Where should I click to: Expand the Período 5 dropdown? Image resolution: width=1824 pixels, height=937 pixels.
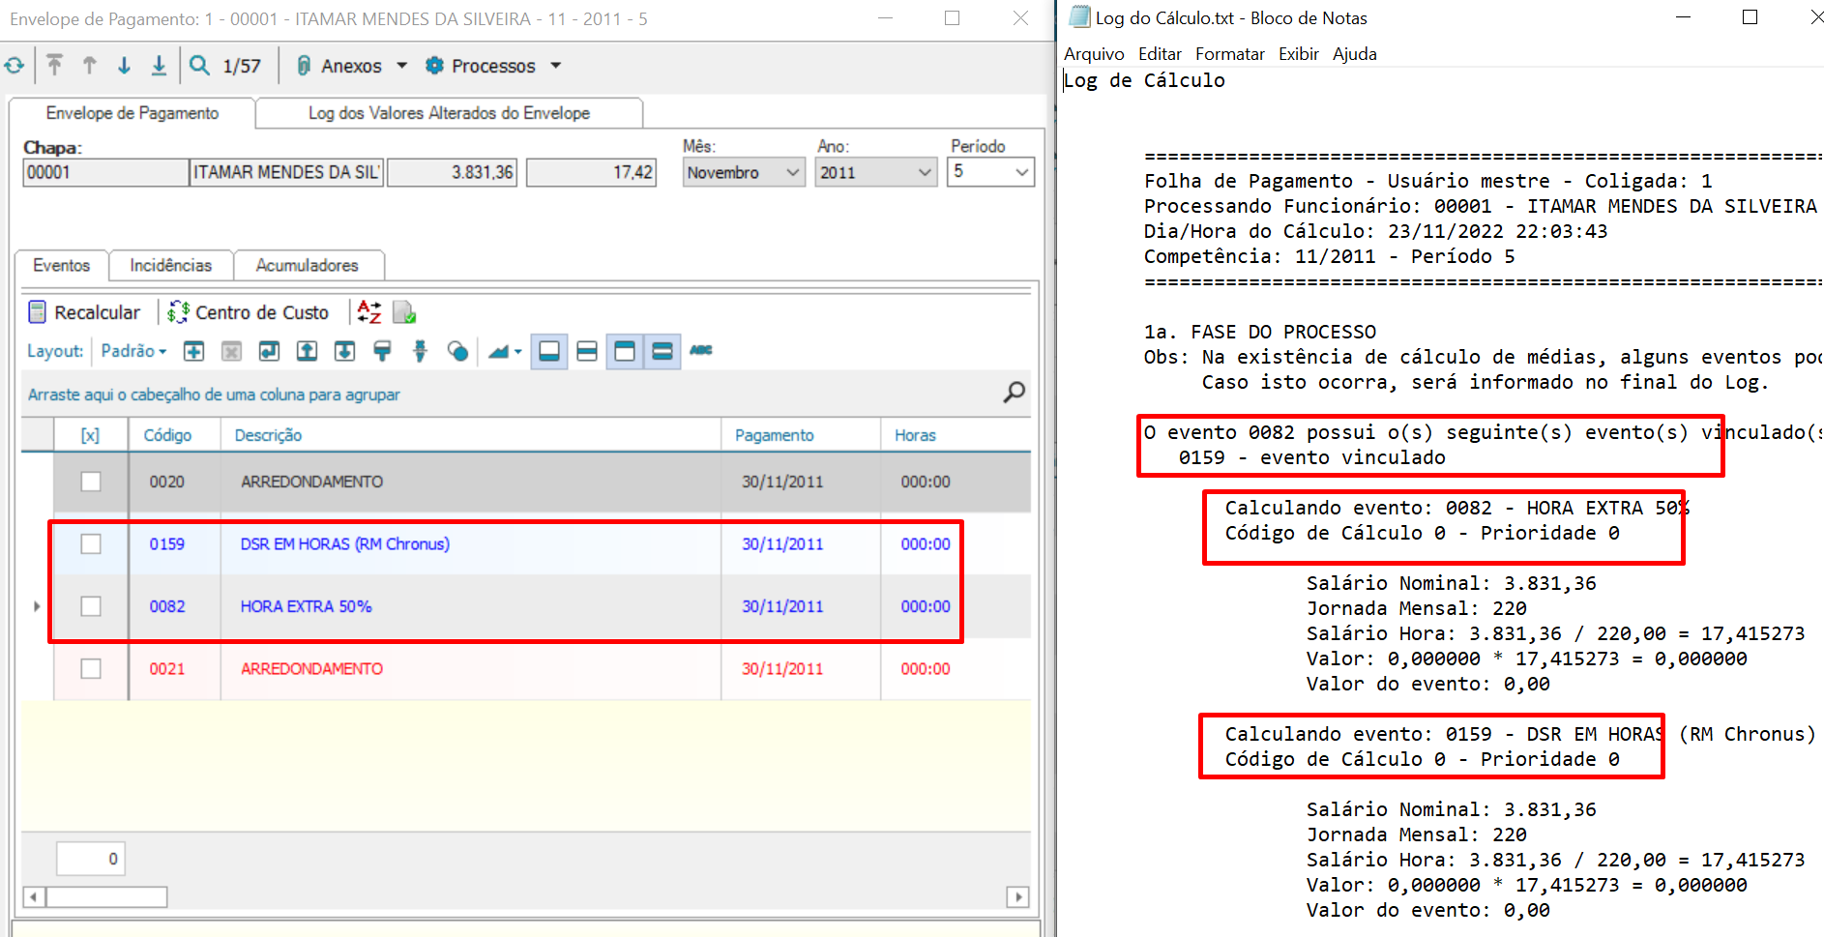(x=1021, y=172)
